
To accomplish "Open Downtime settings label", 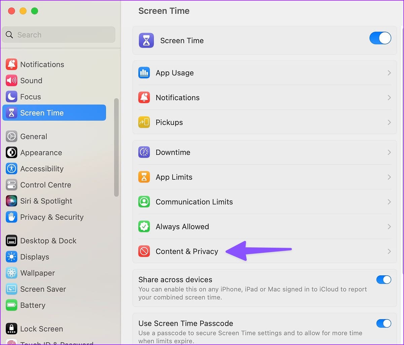I will point(173,152).
